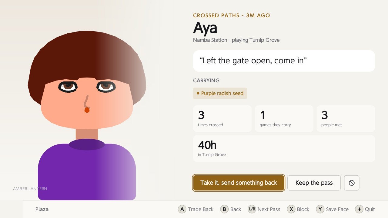Select the B button glyph for Back
The image size is (388, 218).
224,209
